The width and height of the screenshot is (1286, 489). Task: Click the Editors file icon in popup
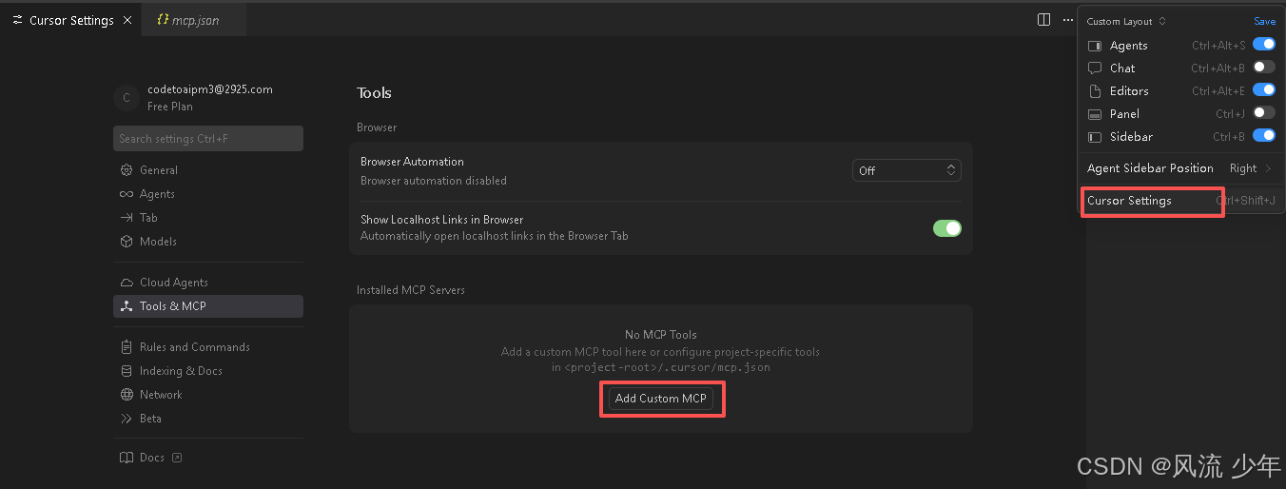point(1095,91)
